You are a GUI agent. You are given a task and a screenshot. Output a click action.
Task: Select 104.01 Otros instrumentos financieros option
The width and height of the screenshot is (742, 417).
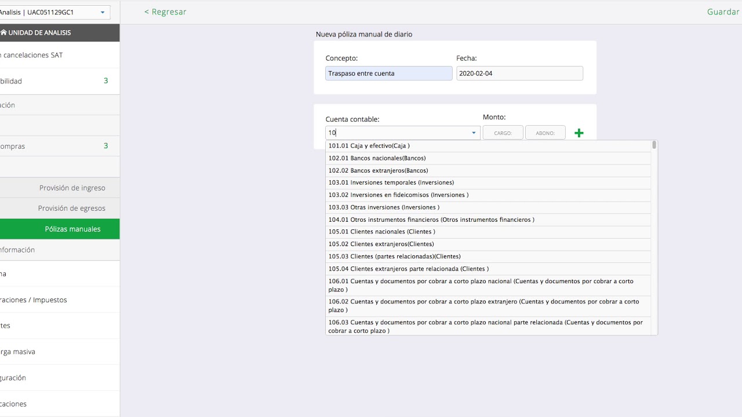click(x=488, y=220)
